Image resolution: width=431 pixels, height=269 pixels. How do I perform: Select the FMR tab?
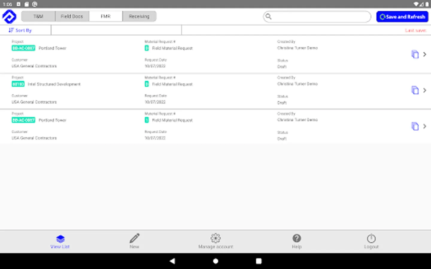pos(106,16)
